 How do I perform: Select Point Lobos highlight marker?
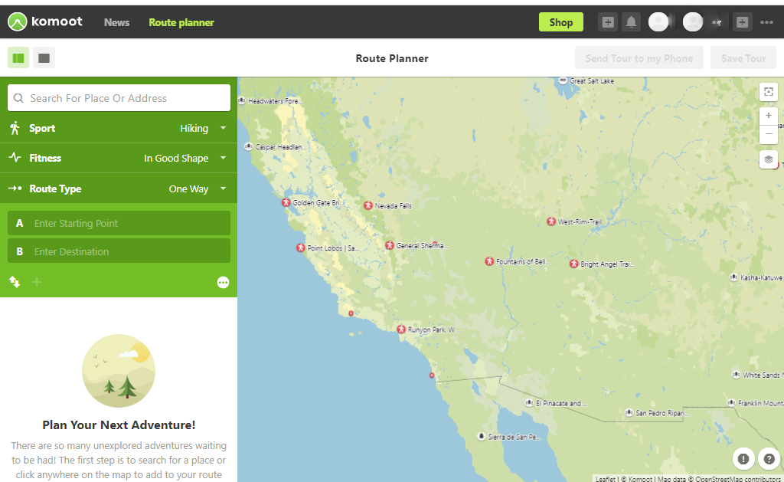click(300, 248)
